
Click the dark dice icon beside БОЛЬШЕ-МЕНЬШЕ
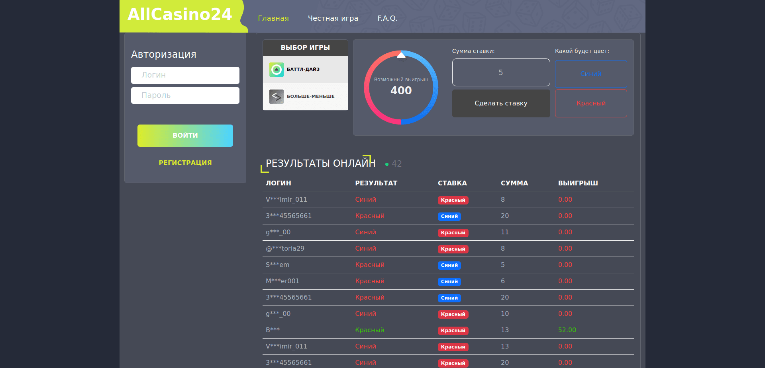[x=276, y=96]
